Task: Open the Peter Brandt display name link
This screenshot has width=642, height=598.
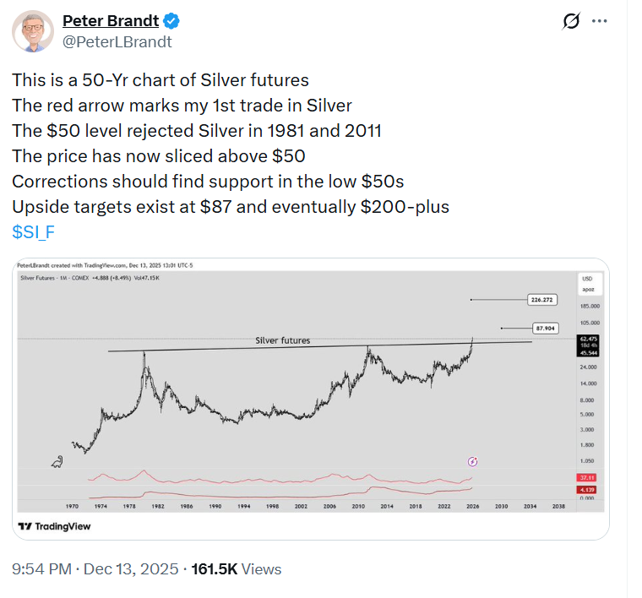Action: tap(109, 20)
